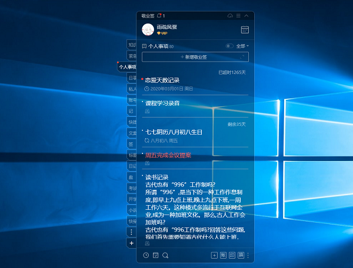
Task: Click the notification bell with badge 1
Action: point(161,16)
